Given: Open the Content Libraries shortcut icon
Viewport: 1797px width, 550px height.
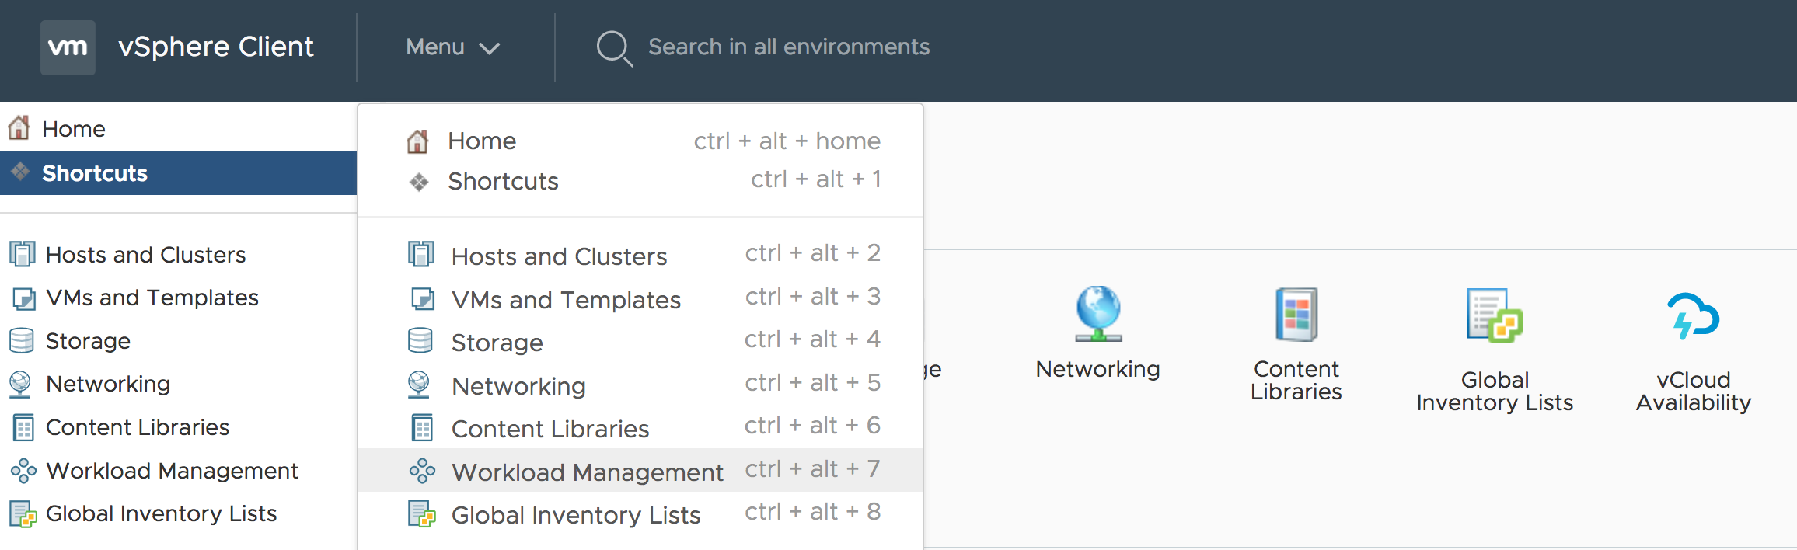Looking at the screenshot, I should [x=1296, y=315].
